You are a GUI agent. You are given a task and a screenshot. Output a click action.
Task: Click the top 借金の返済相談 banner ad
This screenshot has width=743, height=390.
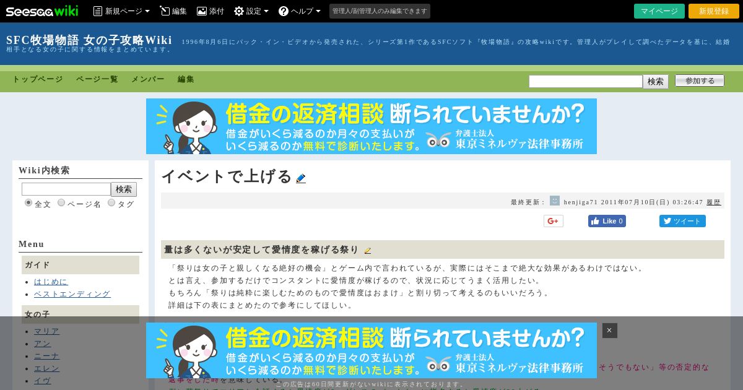tap(371, 126)
